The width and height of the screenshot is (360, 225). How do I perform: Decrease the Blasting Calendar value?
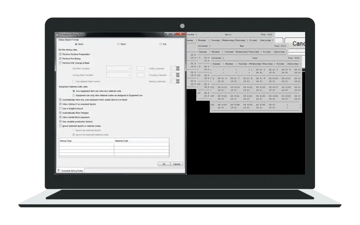coord(178,82)
